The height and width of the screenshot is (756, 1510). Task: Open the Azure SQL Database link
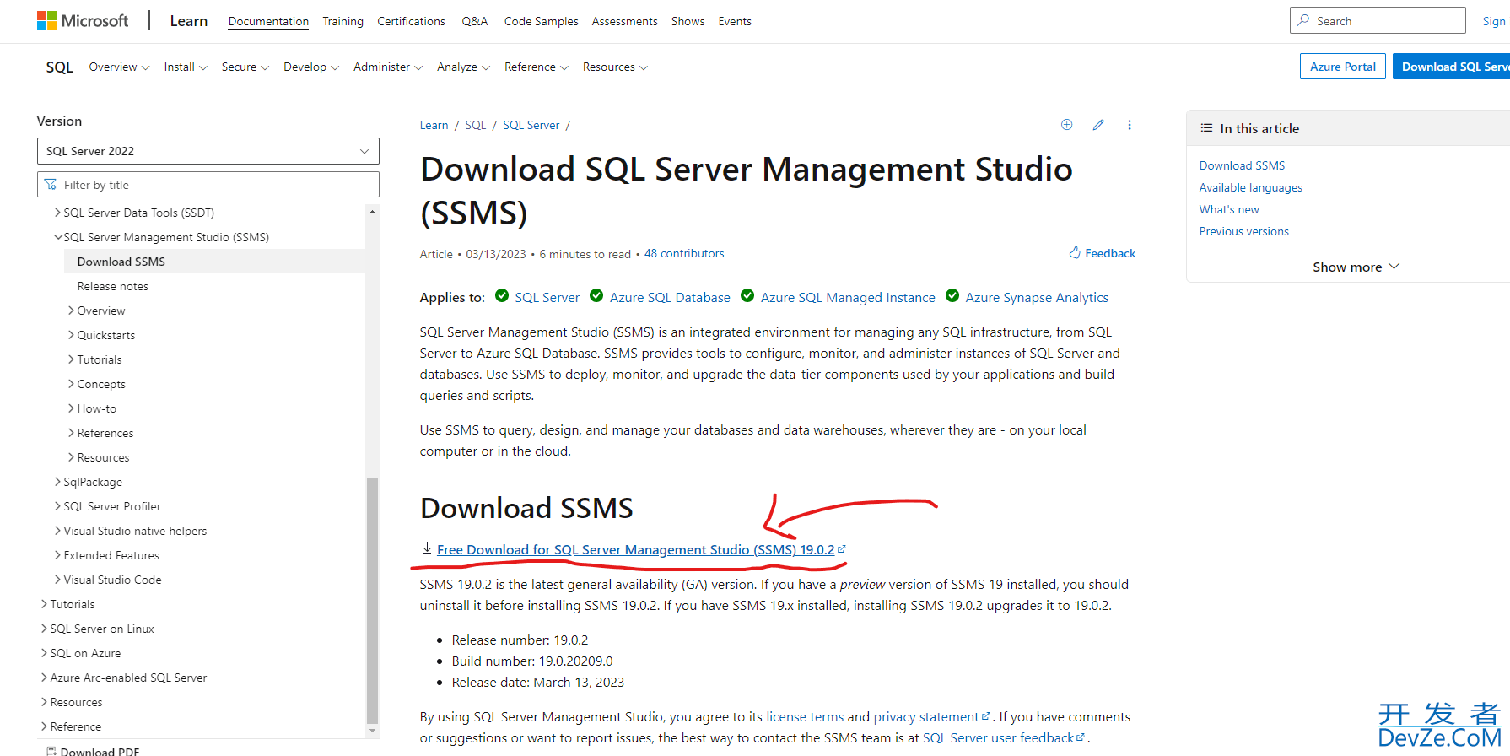670,297
